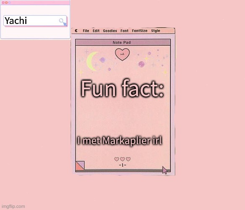Click the page number '-1-'
The image size is (245, 210).
(122, 165)
